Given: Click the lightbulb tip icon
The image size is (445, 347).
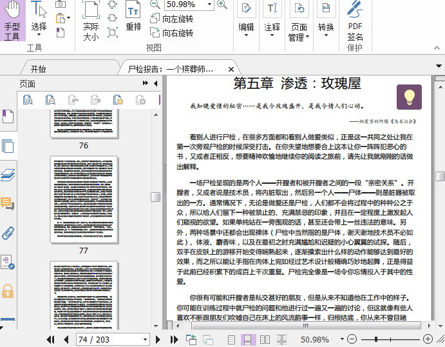Looking at the screenshot, I should click(x=408, y=97).
